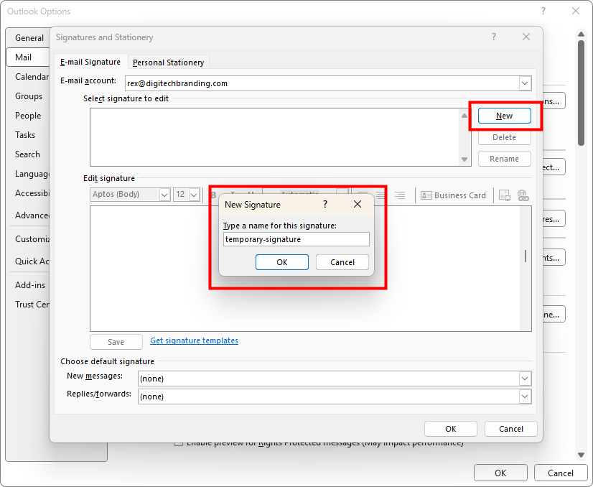Viewport: 593px width, 487px height.
Task: Close the New Signature dialog with X
Action: click(358, 205)
